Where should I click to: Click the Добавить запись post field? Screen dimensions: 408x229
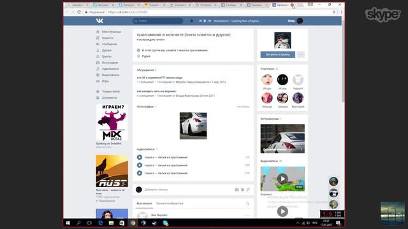coord(187,190)
